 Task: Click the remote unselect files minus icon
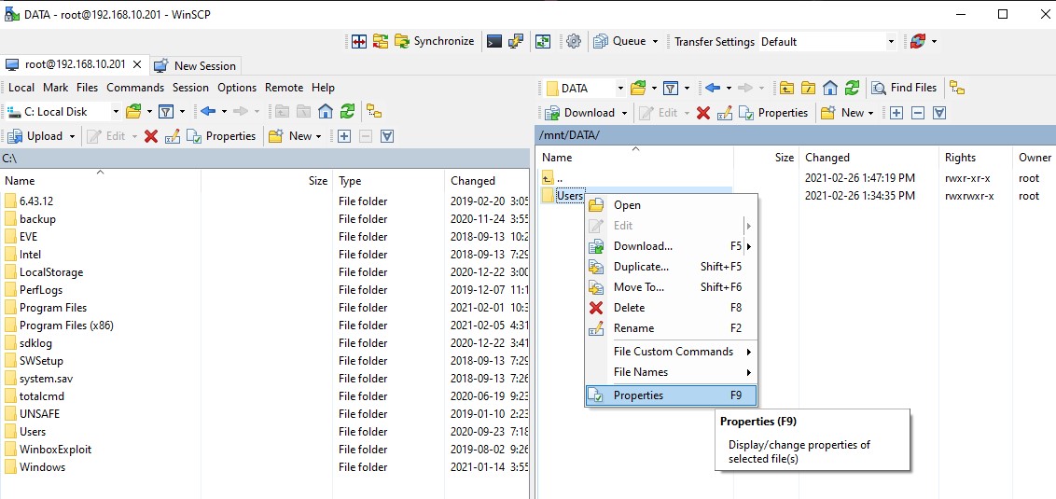[x=918, y=113]
